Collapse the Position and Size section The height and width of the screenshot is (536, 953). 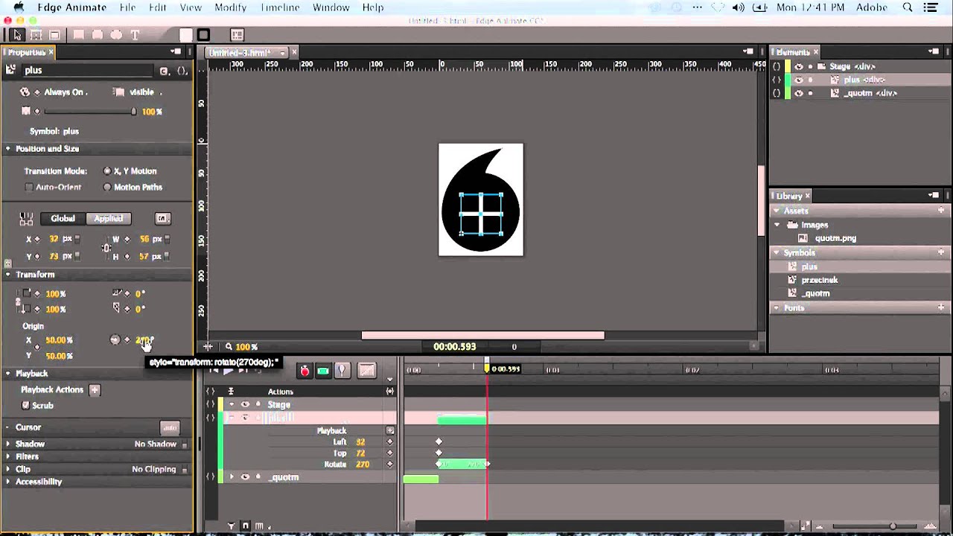pyautogui.click(x=8, y=149)
